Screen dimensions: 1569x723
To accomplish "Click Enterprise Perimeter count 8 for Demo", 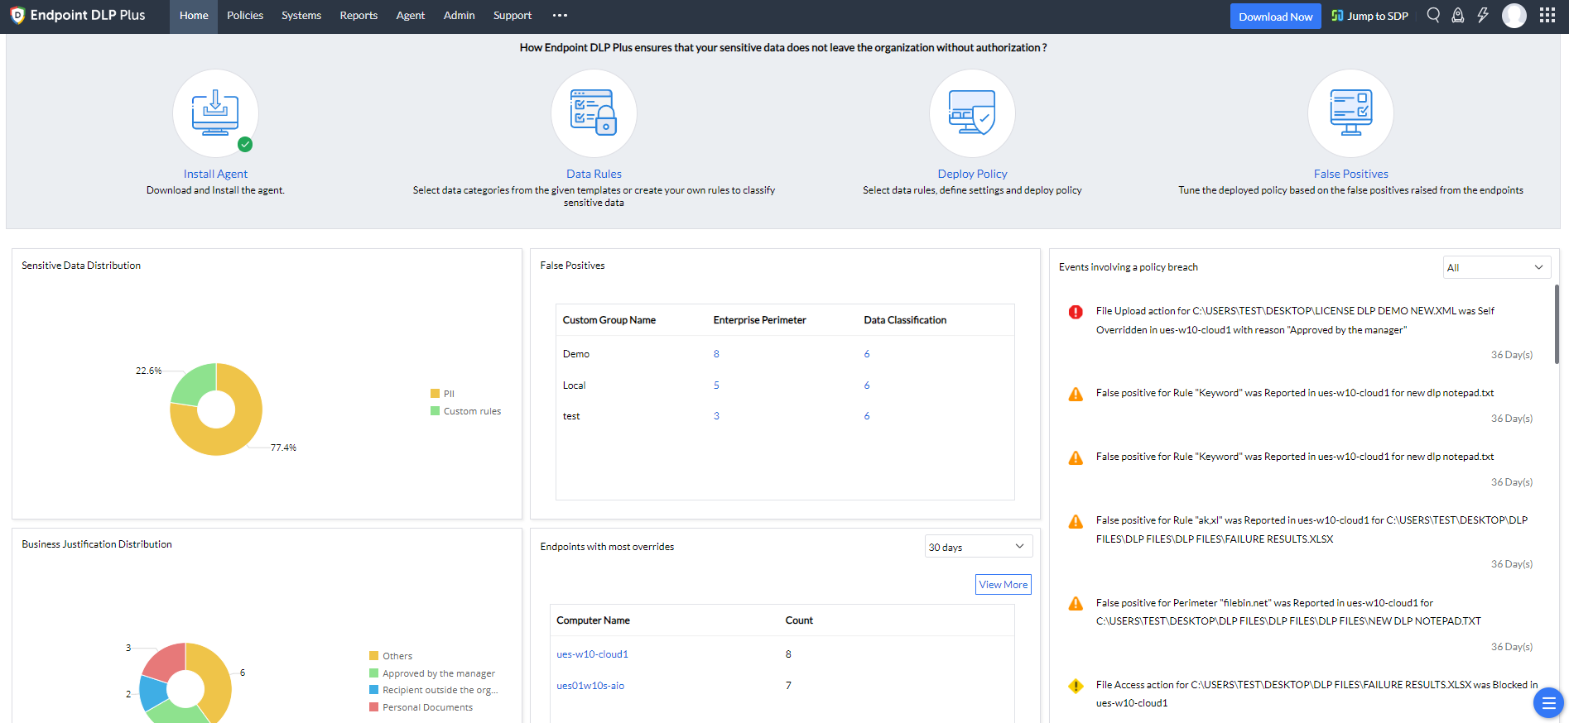I will click(x=716, y=354).
